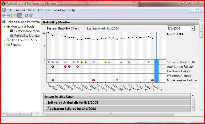This screenshot has height=124, width=205.
Task: Expand the Reports tree node arrow
Action: 4,45
